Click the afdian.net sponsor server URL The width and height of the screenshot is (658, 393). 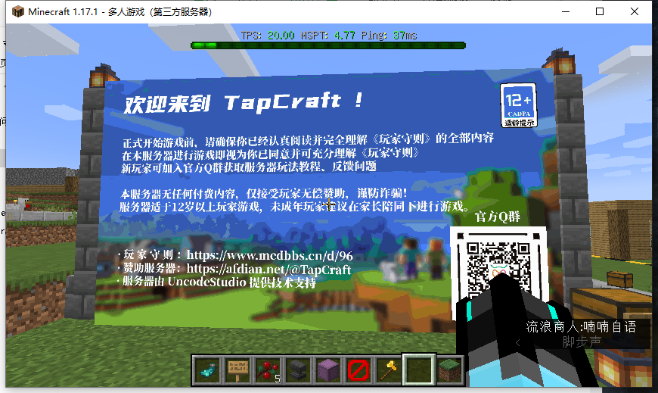click(x=268, y=270)
